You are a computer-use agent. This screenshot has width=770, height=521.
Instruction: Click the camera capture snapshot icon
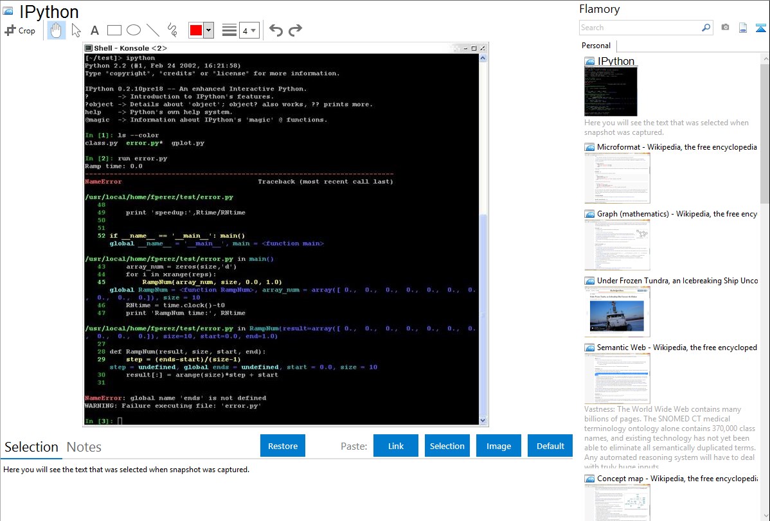(x=725, y=28)
